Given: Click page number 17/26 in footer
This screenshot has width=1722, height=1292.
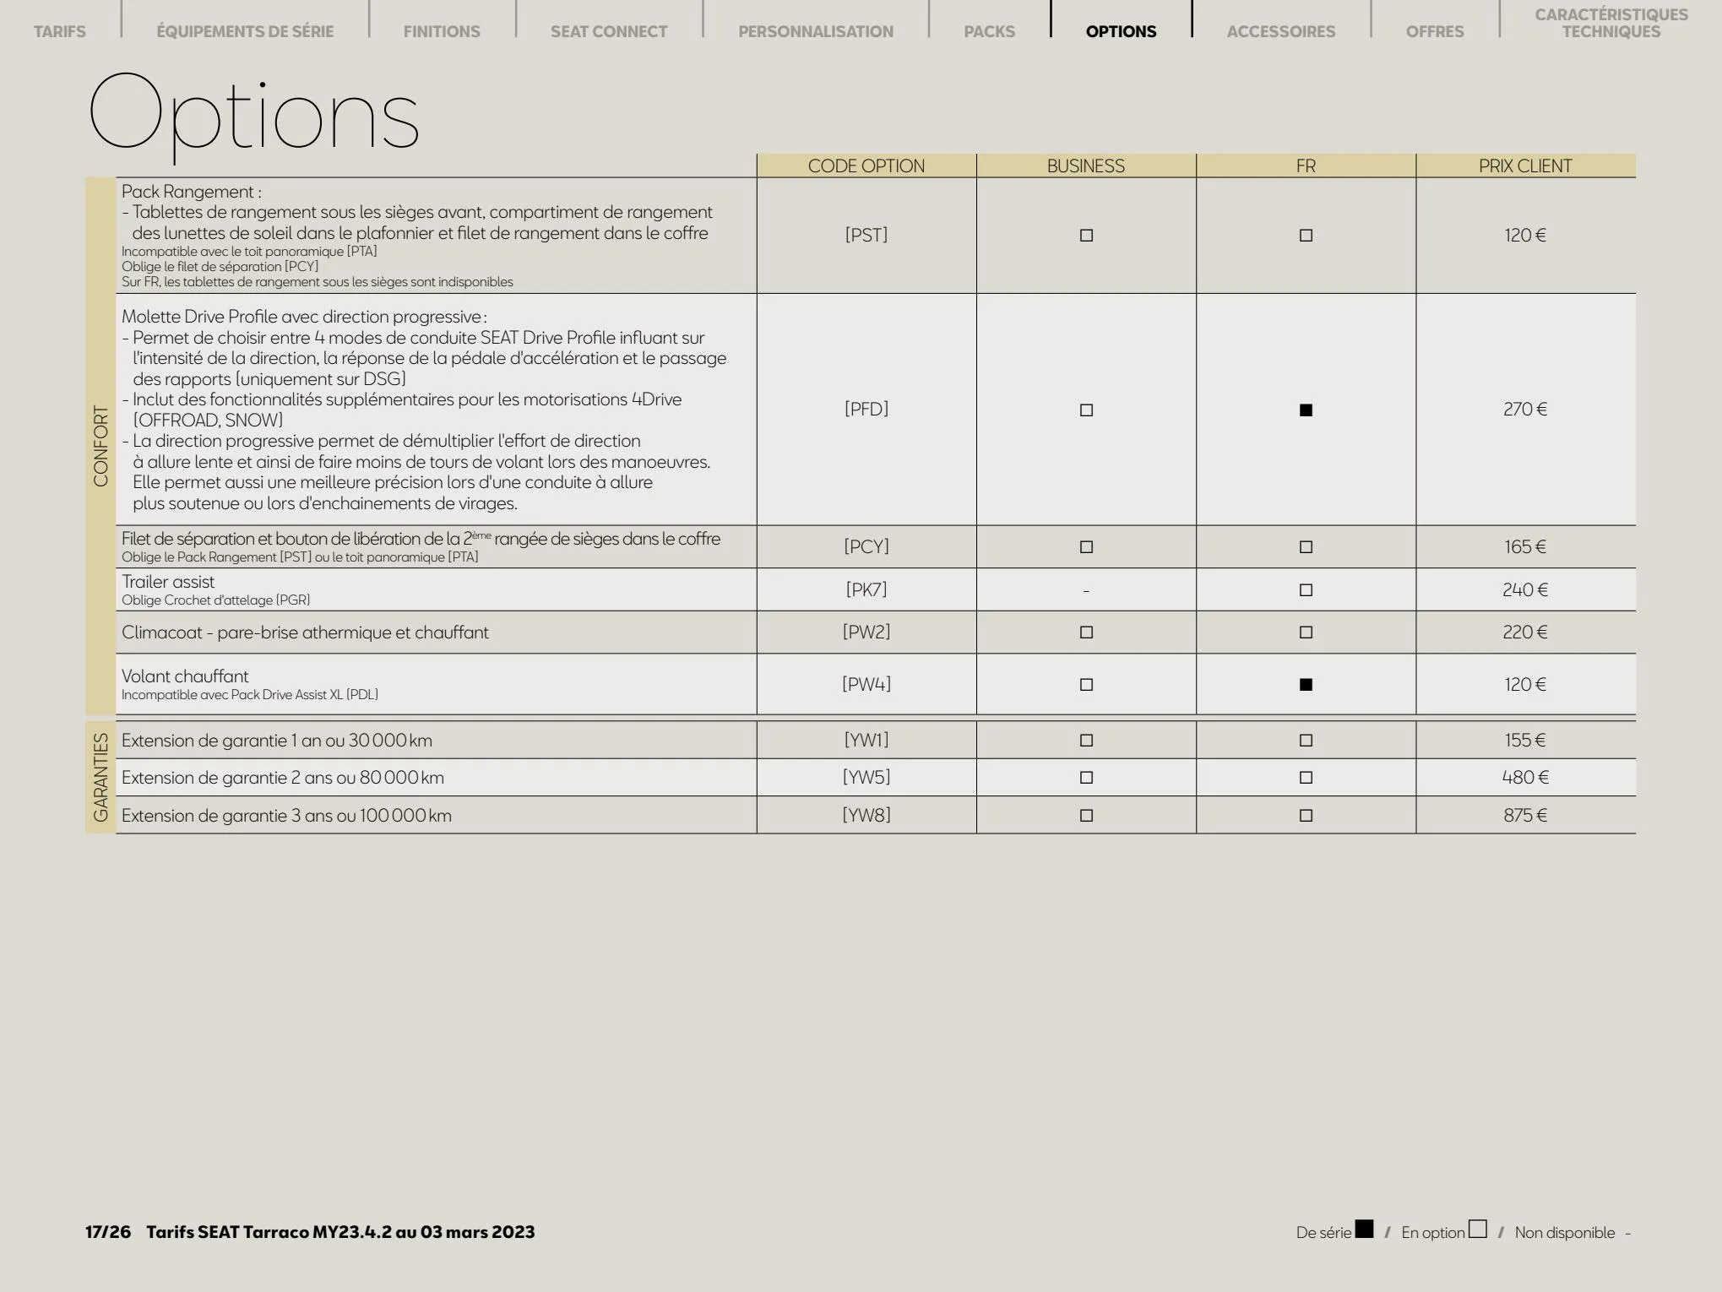Looking at the screenshot, I should point(108,1232).
